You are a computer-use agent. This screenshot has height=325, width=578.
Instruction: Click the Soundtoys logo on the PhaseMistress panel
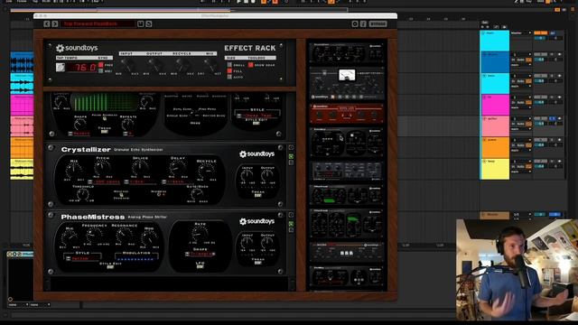[x=256, y=221]
